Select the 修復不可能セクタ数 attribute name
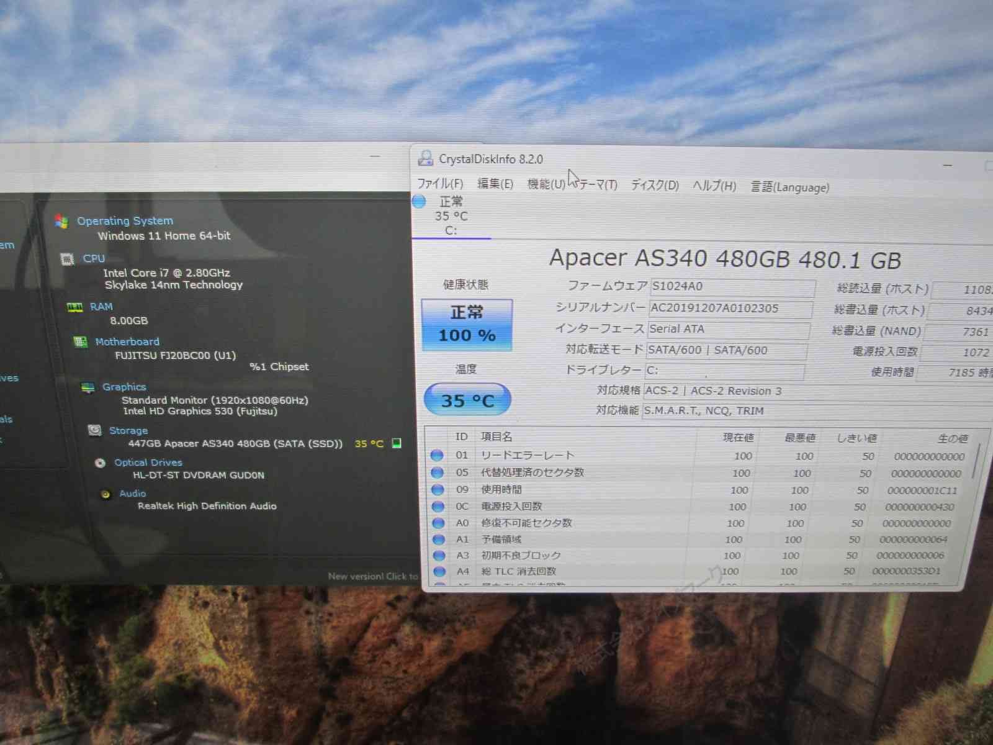Screen dimensions: 993x745 pos(527,523)
